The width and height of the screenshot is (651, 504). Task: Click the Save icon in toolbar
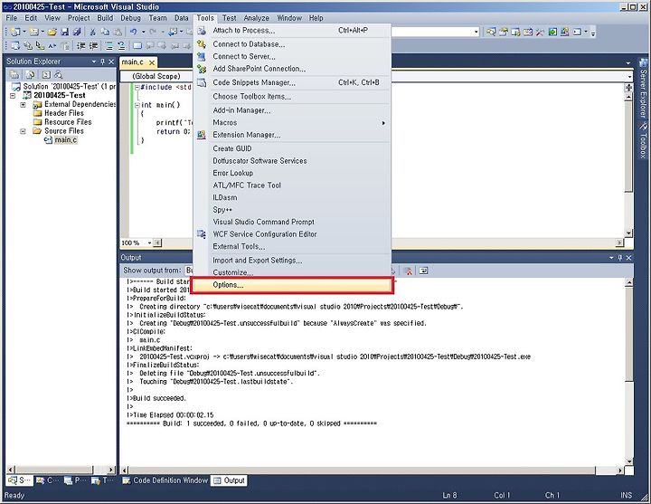[x=65, y=32]
